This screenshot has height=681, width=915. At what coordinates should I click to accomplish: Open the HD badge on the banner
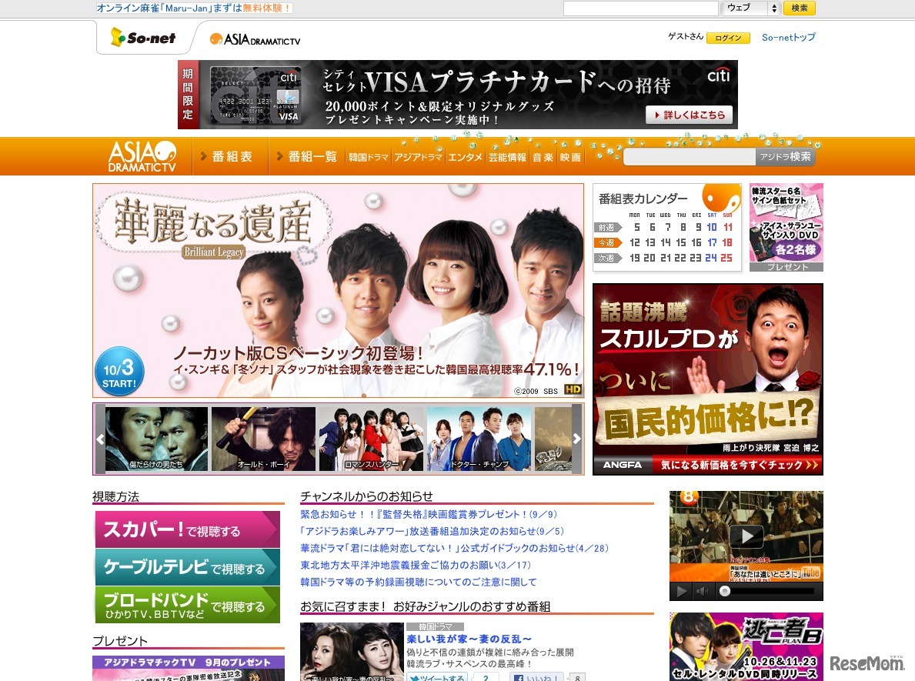coord(573,389)
